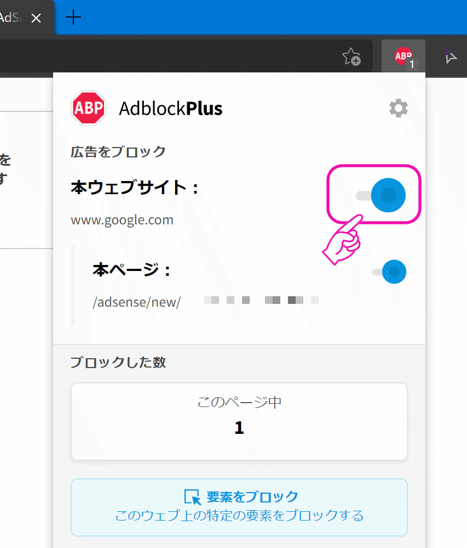The height and width of the screenshot is (548, 467).
Task: Click the ABP extension toolbar icon
Action: (403, 57)
